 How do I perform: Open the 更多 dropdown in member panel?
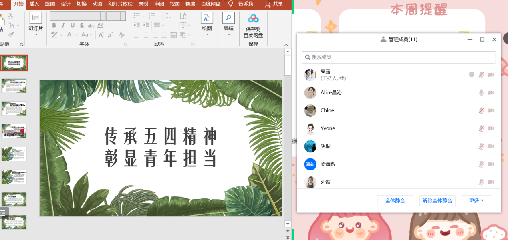point(476,201)
